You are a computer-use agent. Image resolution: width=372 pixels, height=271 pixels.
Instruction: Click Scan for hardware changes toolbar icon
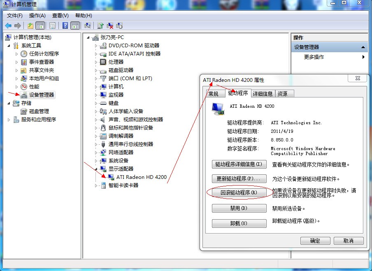(x=88, y=25)
